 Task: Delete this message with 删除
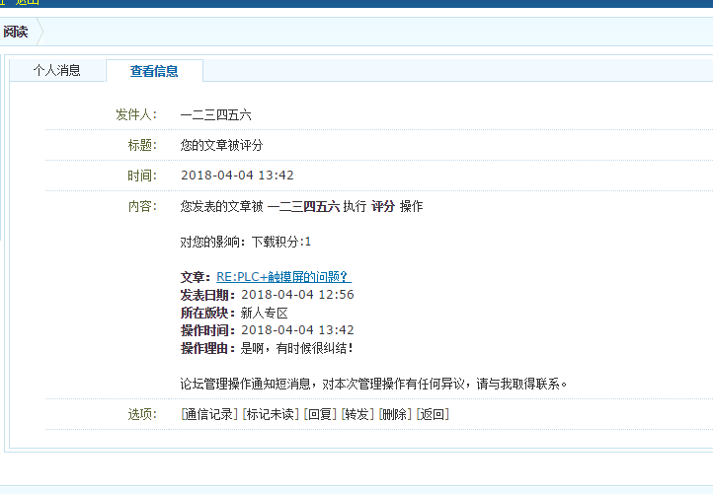(x=395, y=414)
